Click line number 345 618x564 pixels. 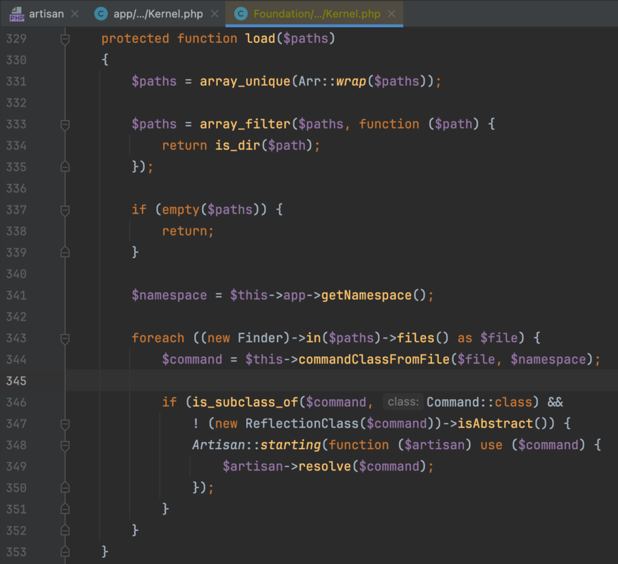point(18,380)
